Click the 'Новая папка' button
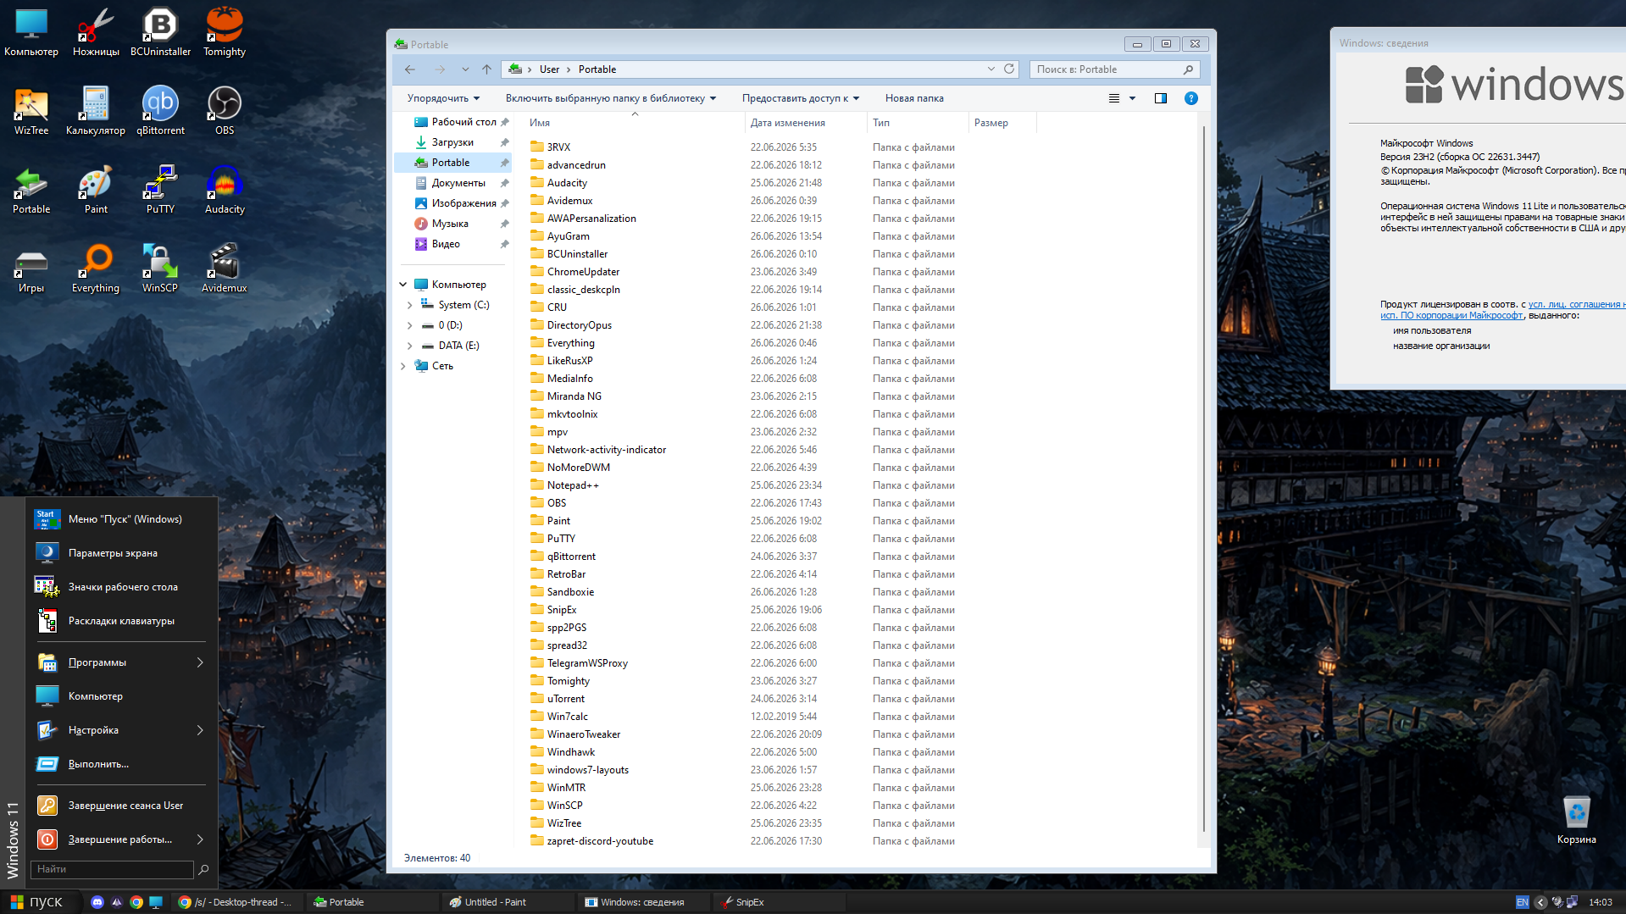The image size is (1626, 914). tap(914, 98)
